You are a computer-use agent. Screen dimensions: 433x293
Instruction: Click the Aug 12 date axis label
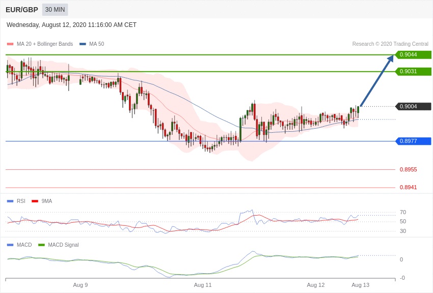point(316,285)
